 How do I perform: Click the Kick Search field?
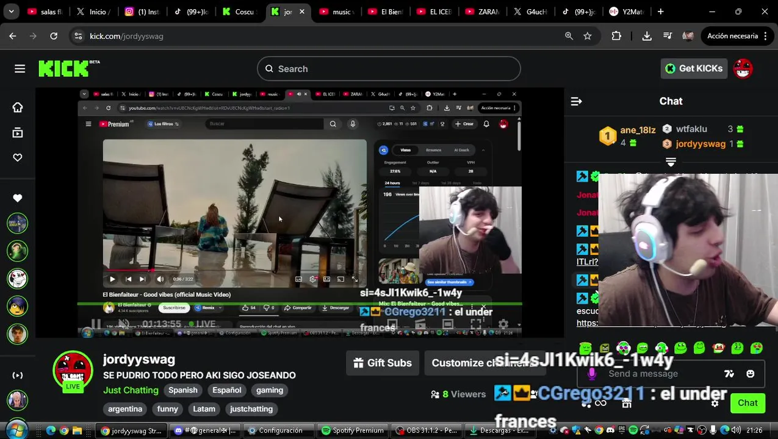[x=389, y=69]
